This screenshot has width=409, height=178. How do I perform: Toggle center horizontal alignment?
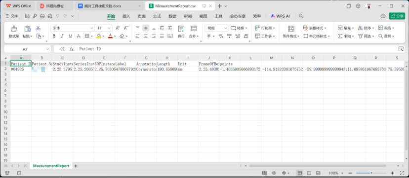pos(146,36)
